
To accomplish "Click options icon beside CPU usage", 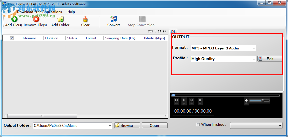I will point(173,31).
